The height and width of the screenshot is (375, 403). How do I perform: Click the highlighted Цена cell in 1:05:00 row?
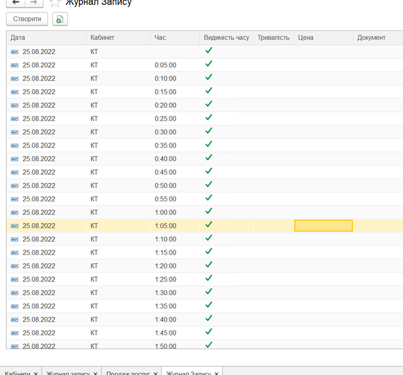pos(323,226)
